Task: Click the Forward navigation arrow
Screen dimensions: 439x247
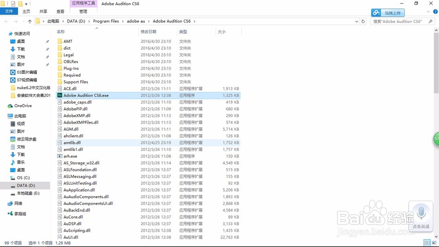Action: pyautogui.click(x=15, y=21)
